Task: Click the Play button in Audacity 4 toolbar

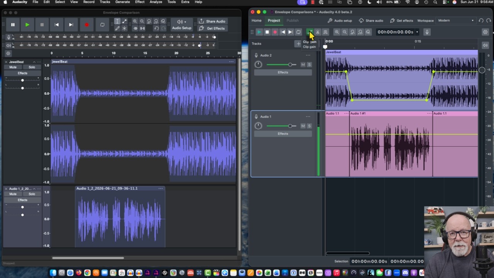Action: click(x=259, y=32)
